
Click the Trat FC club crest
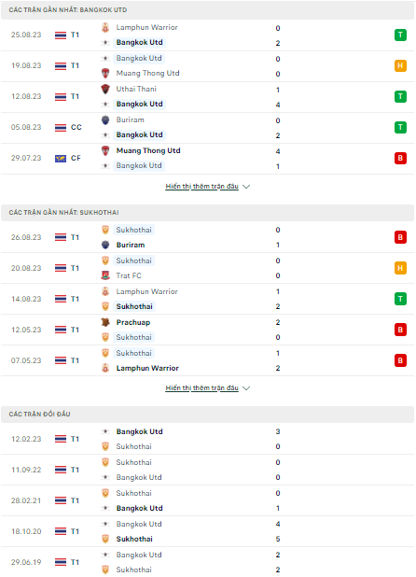tap(105, 275)
